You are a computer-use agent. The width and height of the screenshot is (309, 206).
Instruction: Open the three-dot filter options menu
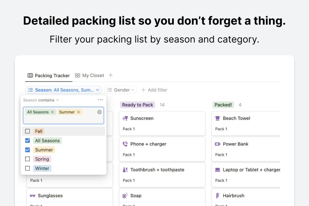101,100
